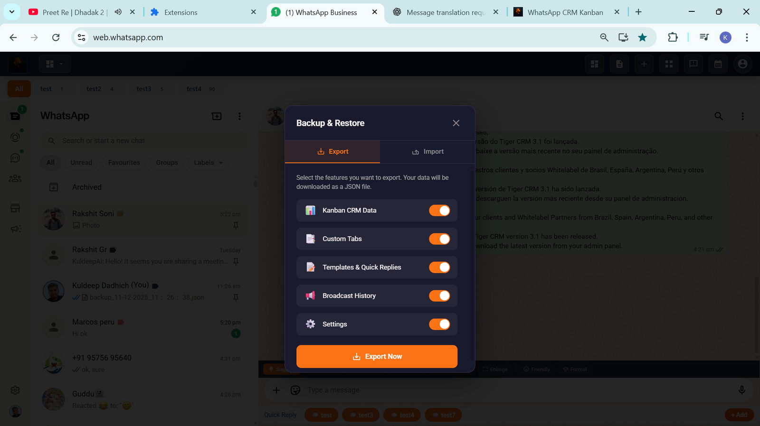Click the bookmark star icon
760x426 pixels.
(x=642, y=37)
